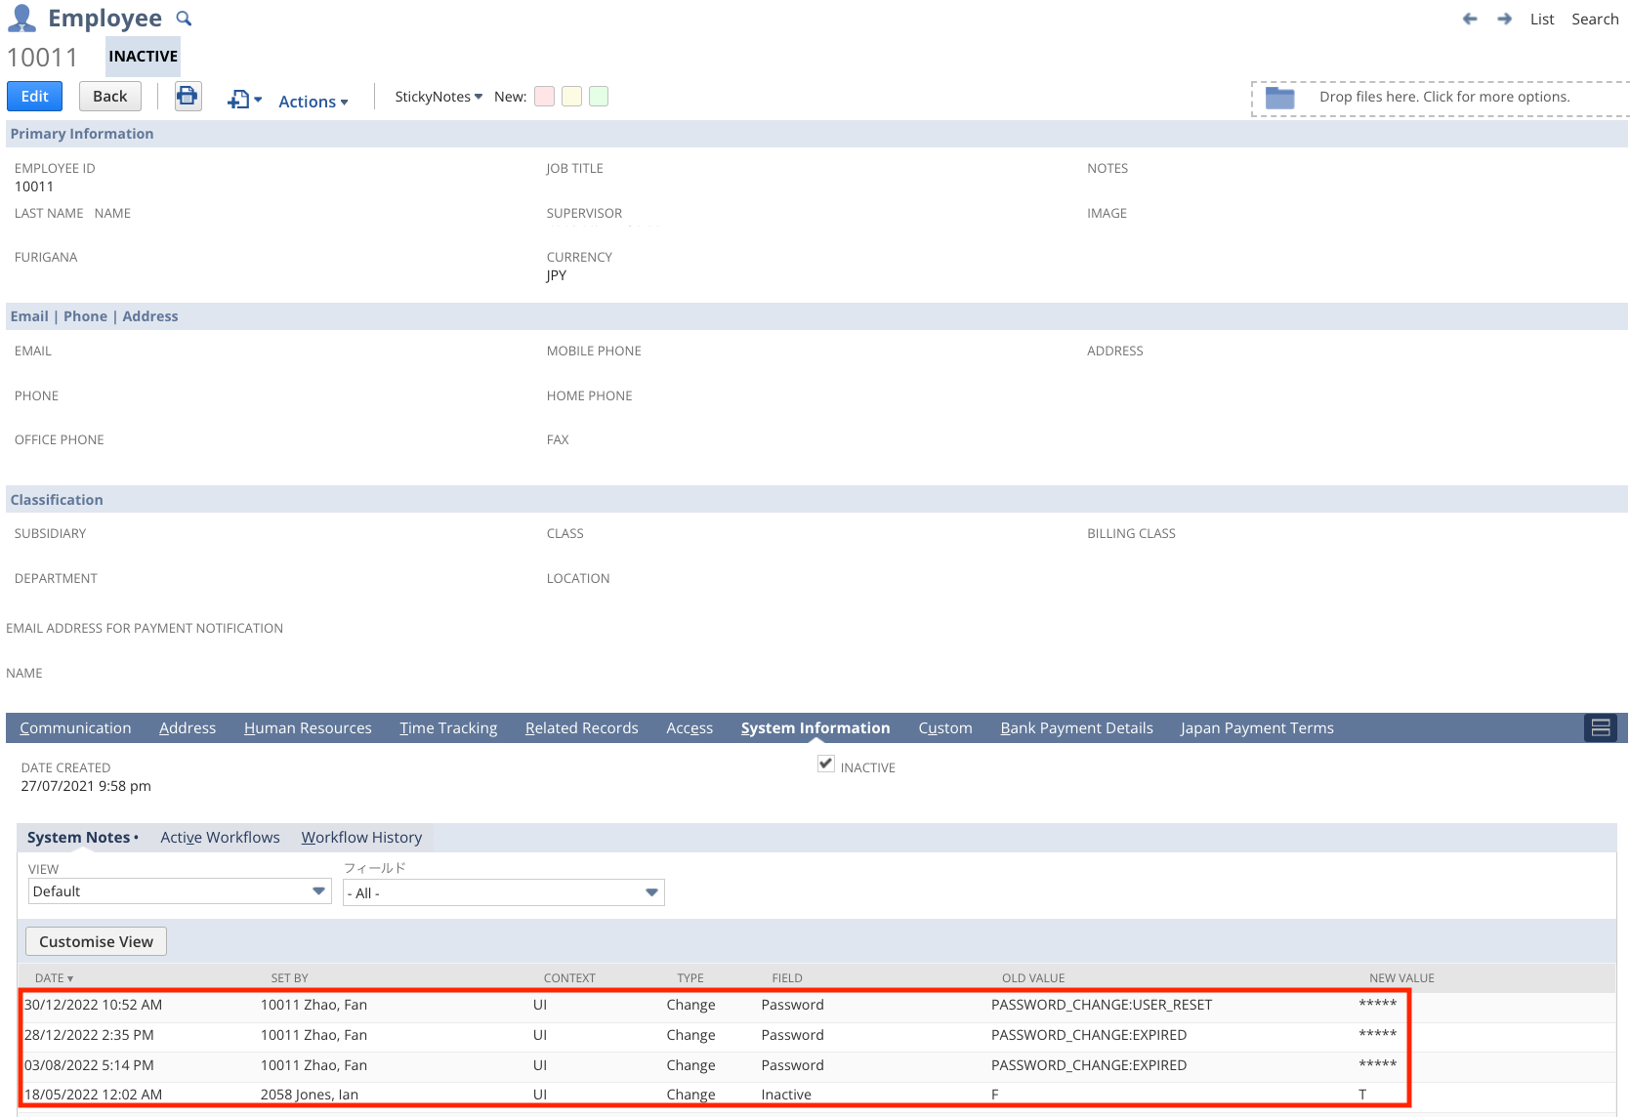Viewport: 1630px width, 1117px height.
Task: Create a new yellow sticky note
Action: click(x=571, y=96)
